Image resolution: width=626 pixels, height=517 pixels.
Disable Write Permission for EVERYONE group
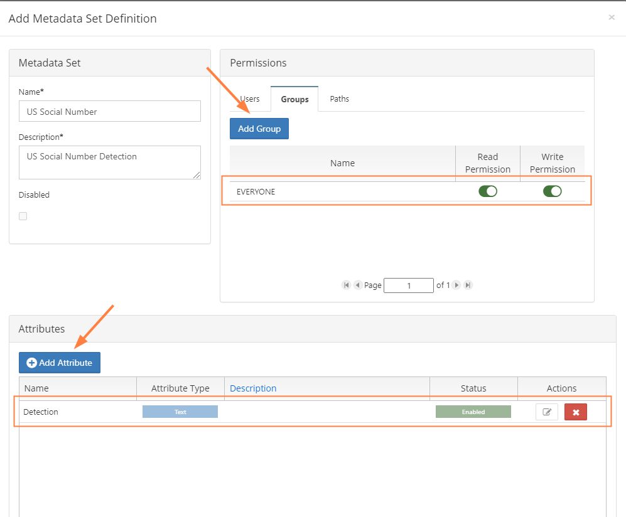click(x=552, y=191)
